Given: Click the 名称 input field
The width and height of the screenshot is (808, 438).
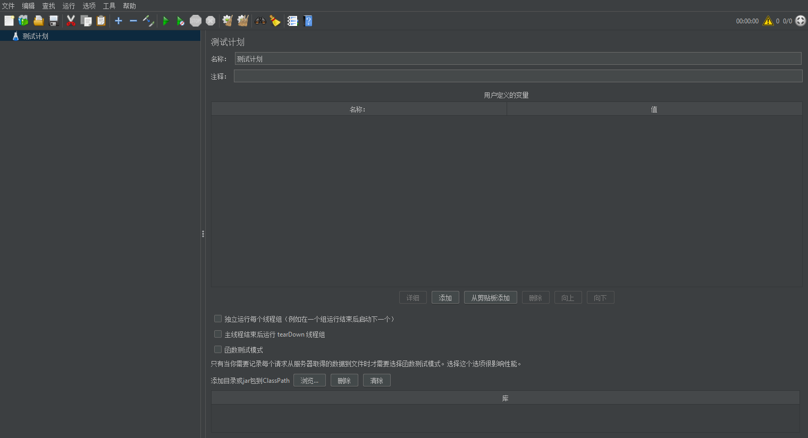Looking at the screenshot, I should click(518, 58).
